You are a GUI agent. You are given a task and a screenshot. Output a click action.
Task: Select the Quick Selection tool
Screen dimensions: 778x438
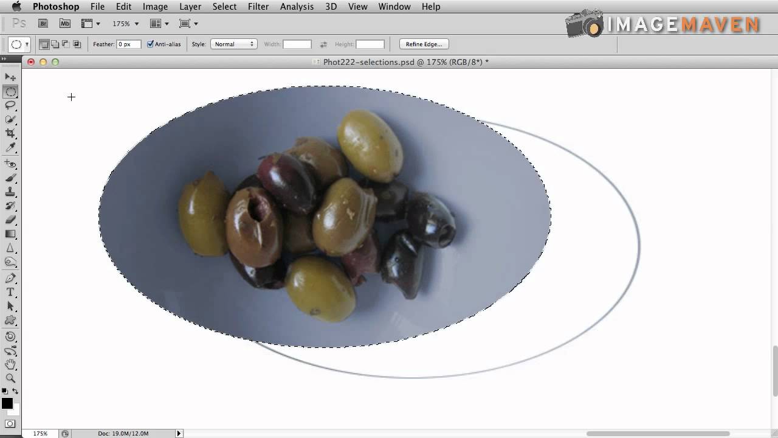10,120
